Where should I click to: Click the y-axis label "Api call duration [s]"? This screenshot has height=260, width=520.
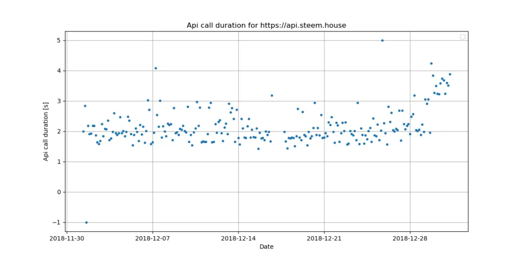(x=46, y=131)
